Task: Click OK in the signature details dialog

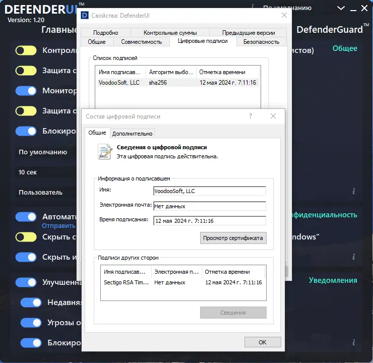Action: click(263, 342)
